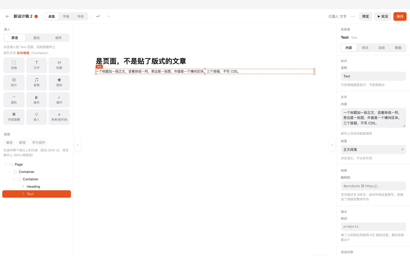
Task: Insert an 音频 audio primitive
Action: [x=37, y=82]
